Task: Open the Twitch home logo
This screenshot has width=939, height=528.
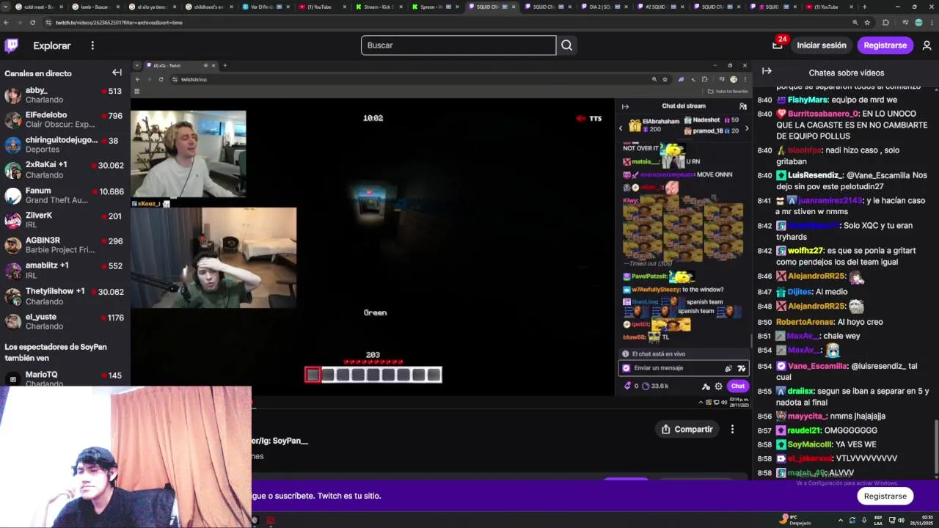Action: [12, 45]
